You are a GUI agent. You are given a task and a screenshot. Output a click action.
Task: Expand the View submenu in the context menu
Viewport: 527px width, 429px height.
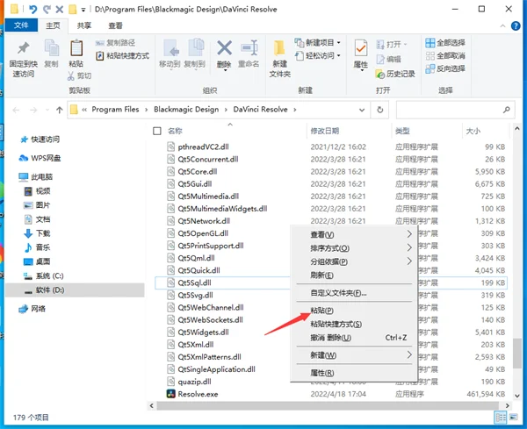355,234
